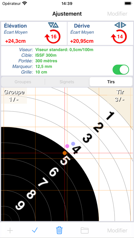Tap the blue checkmark icon

(35, 230)
